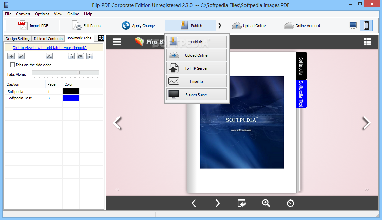Image resolution: width=382 pixels, height=220 pixels.
Task: Choose To FTP Server in the dropdown
Action: 197,68
